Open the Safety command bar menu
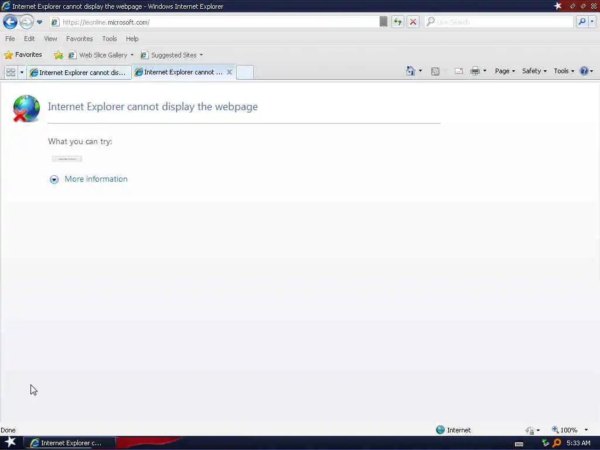The image size is (600, 450). pyautogui.click(x=534, y=71)
